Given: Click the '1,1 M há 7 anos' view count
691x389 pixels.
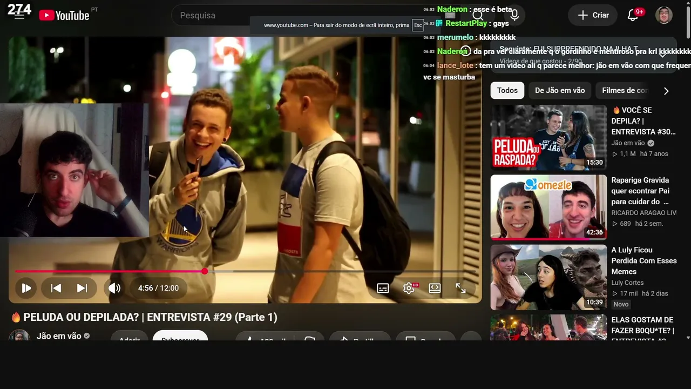Looking at the screenshot, I should [640, 154].
